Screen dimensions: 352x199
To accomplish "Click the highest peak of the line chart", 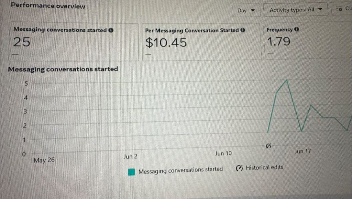I will point(286,80).
